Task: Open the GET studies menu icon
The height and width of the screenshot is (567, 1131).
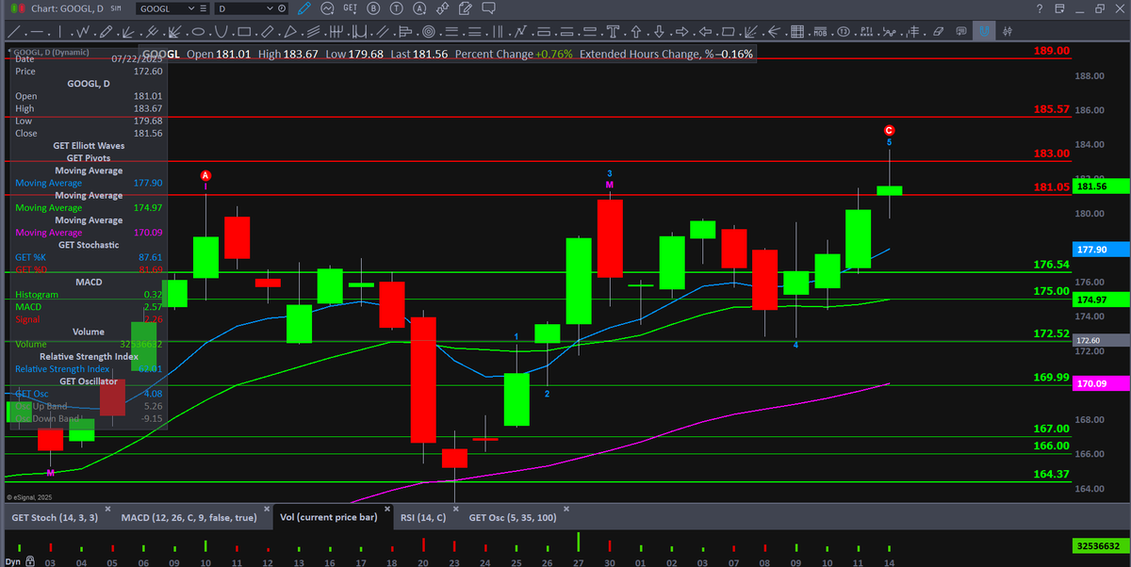Action: tap(350, 8)
